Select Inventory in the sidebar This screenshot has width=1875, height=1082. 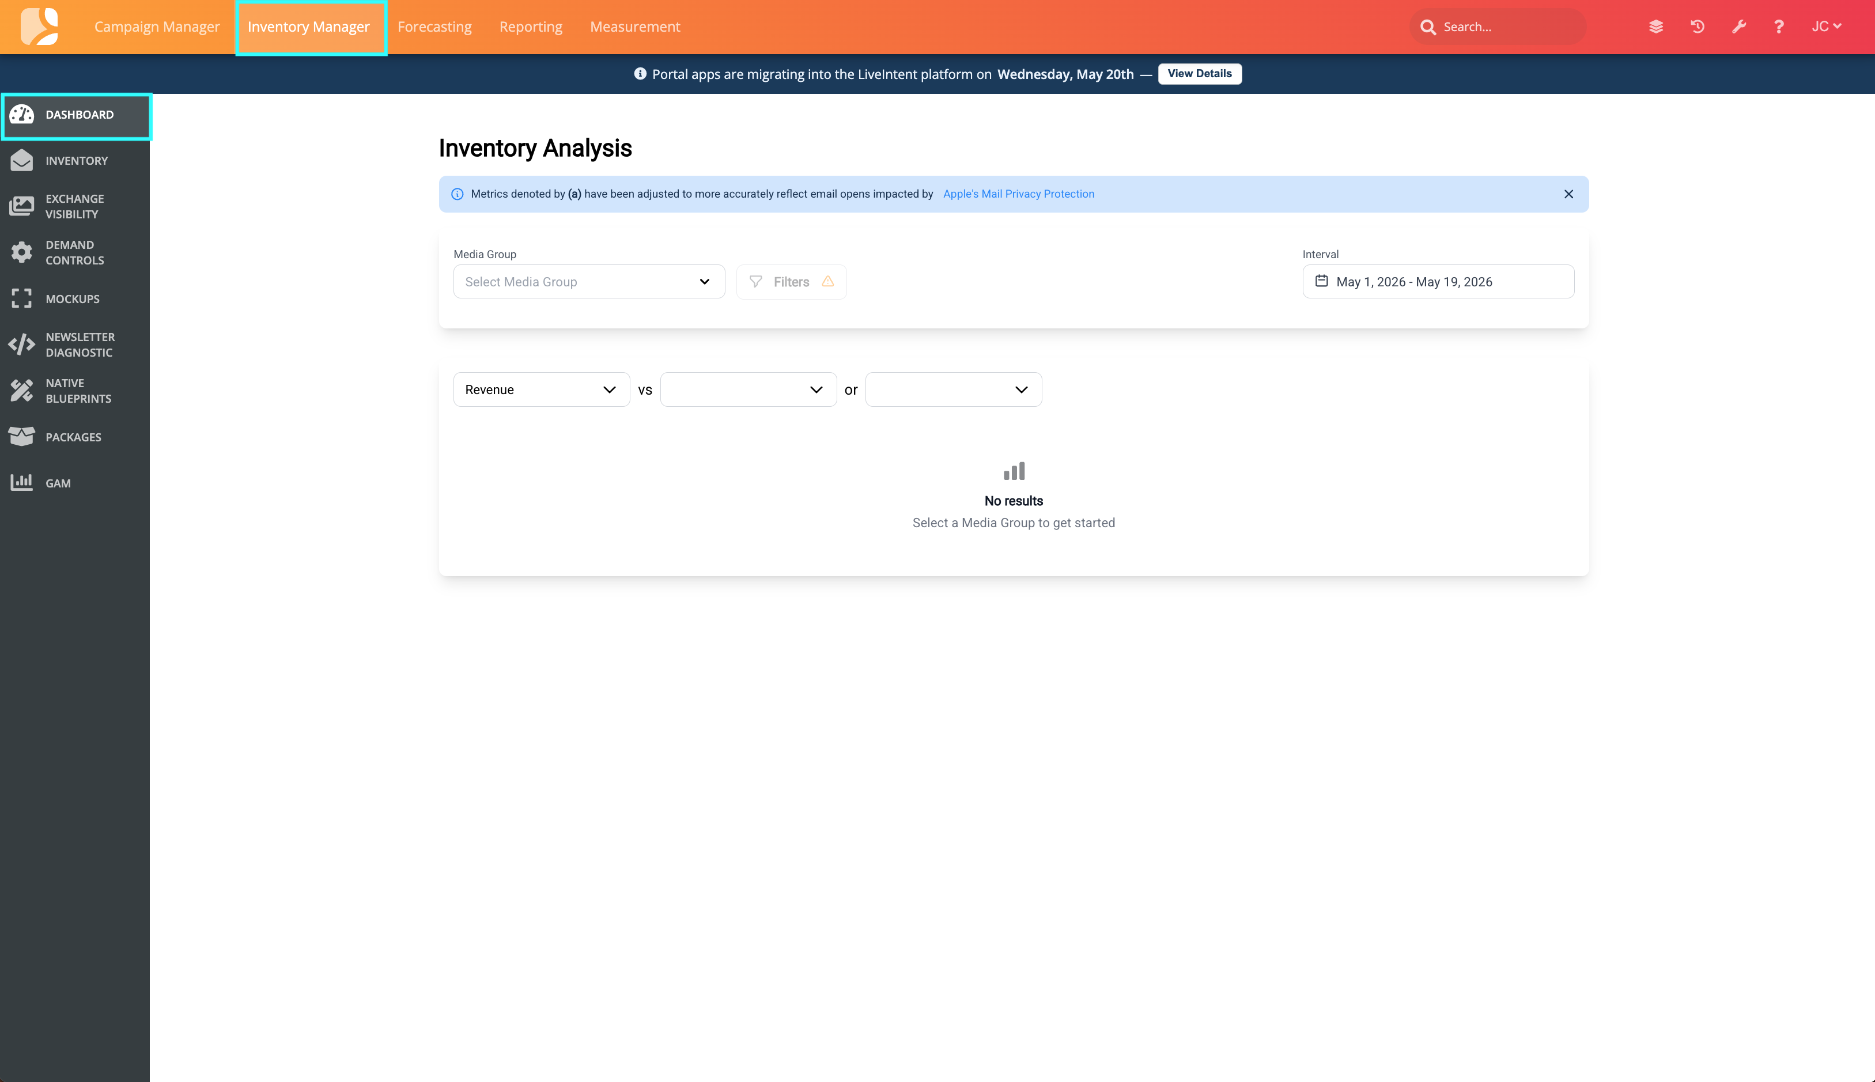point(75,161)
